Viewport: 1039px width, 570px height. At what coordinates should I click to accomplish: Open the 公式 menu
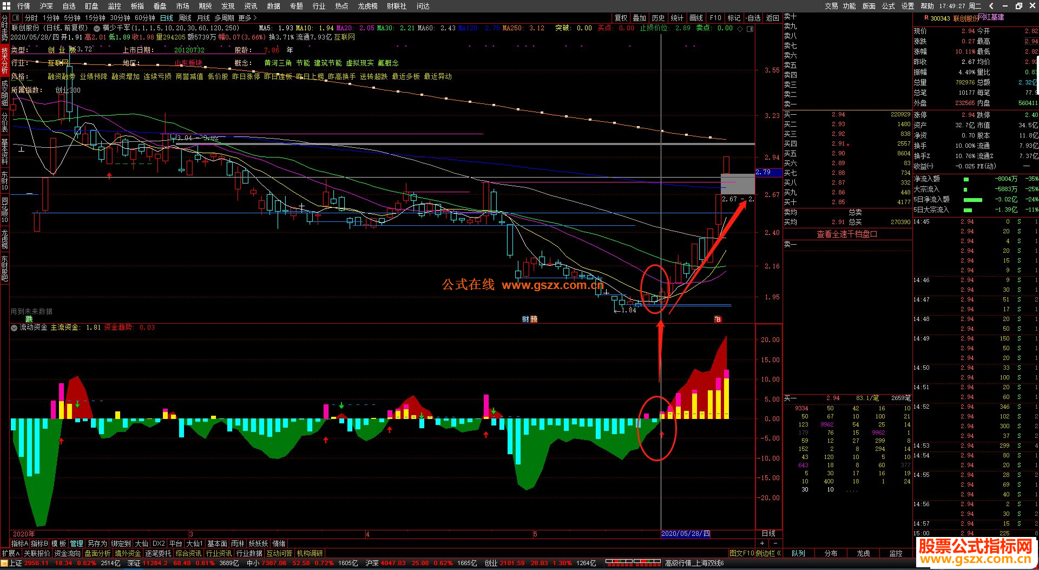tap(888, 6)
